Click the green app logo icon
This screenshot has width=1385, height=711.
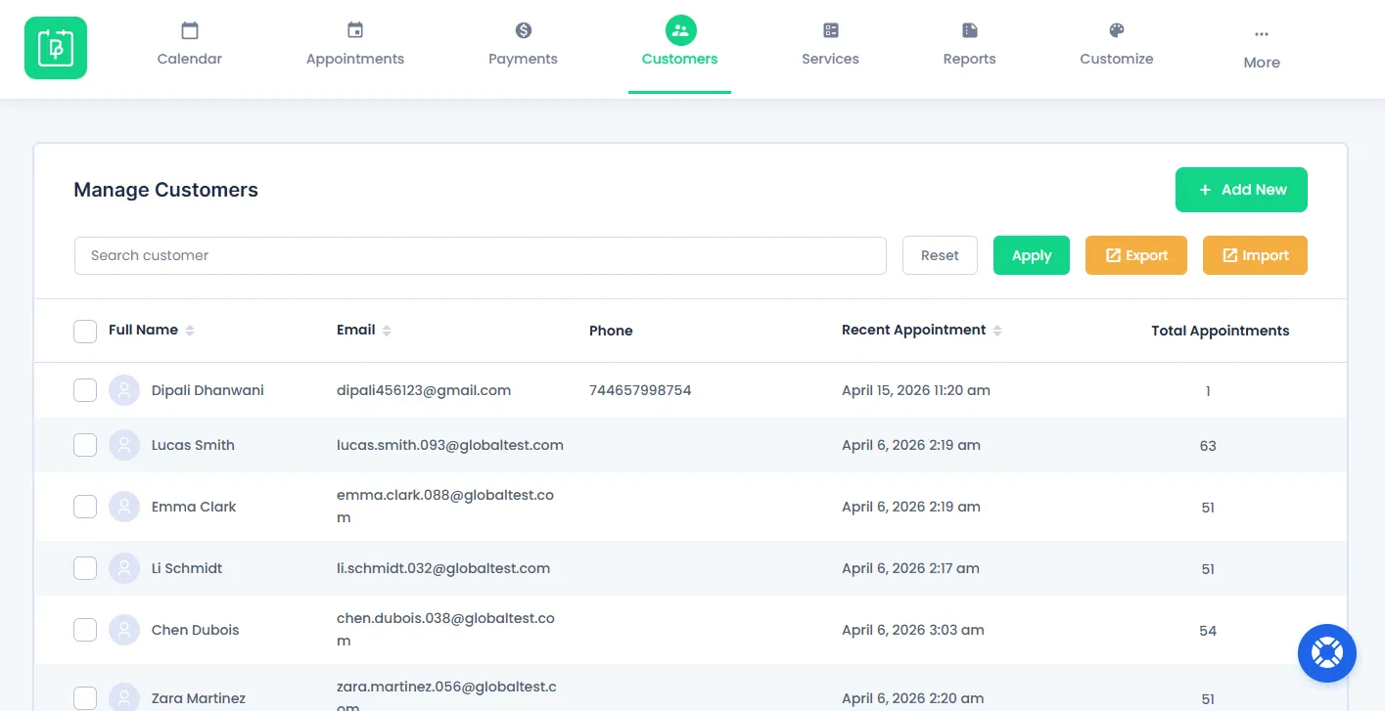pos(56,48)
